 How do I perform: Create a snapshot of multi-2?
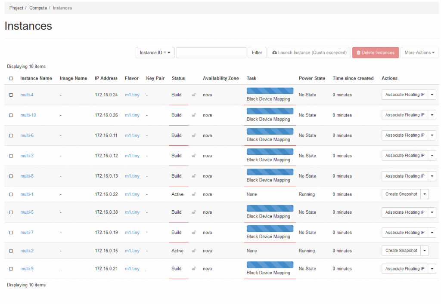click(401, 250)
